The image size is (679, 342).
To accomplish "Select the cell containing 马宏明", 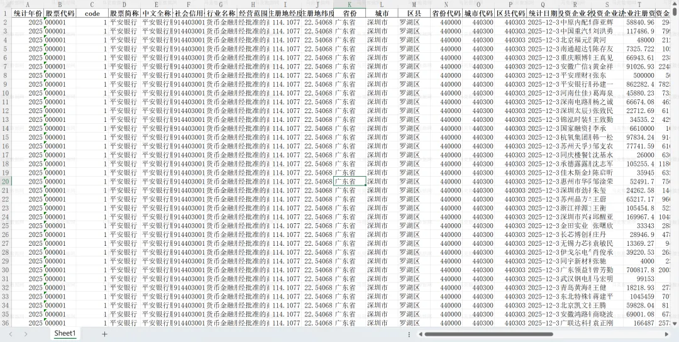I will [607, 279].
